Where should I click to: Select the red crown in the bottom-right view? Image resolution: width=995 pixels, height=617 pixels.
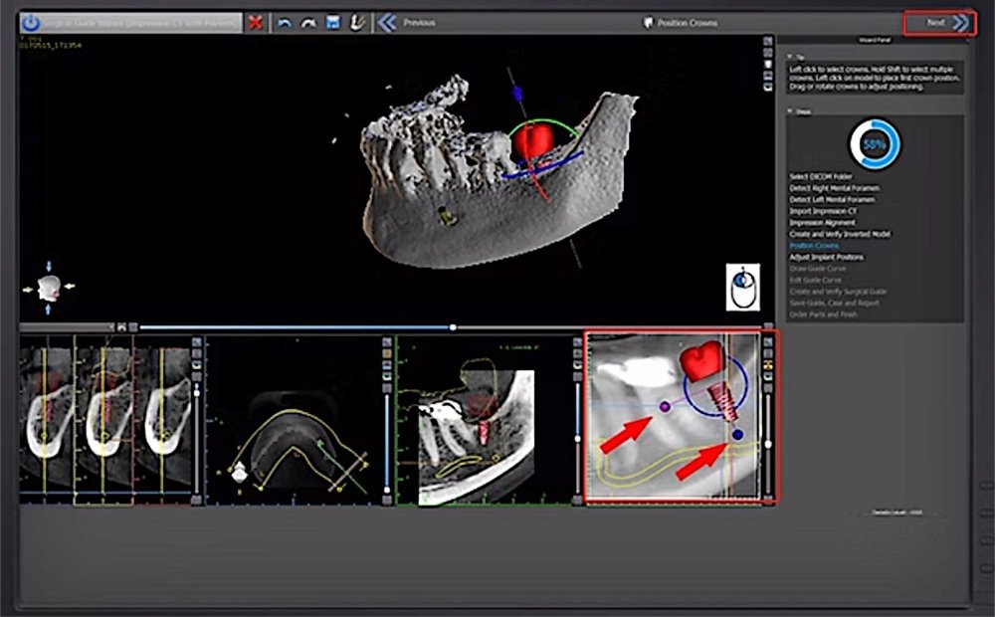coord(701,360)
